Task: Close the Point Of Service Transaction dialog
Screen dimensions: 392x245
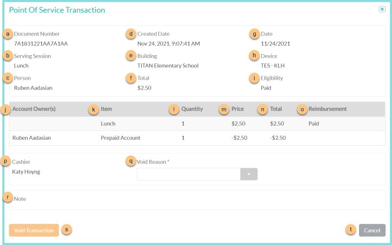Action: point(382,9)
